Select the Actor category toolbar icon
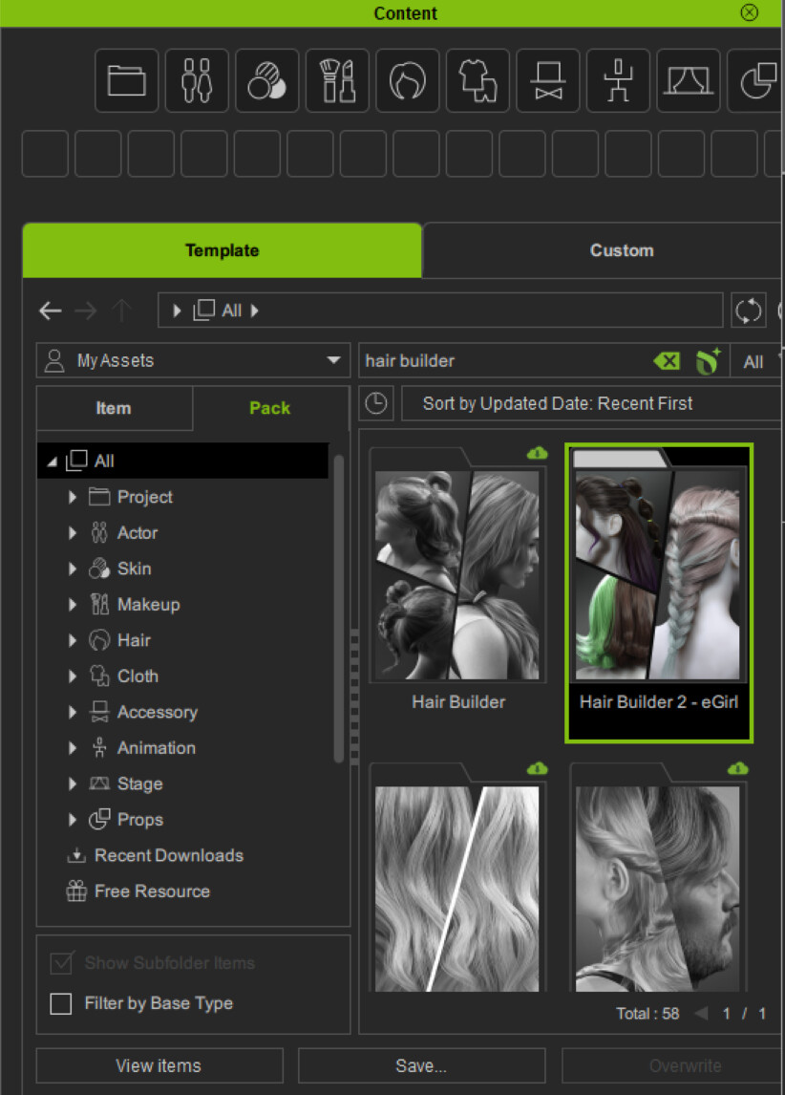This screenshot has width=785, height=1095. tap(197, 80)
